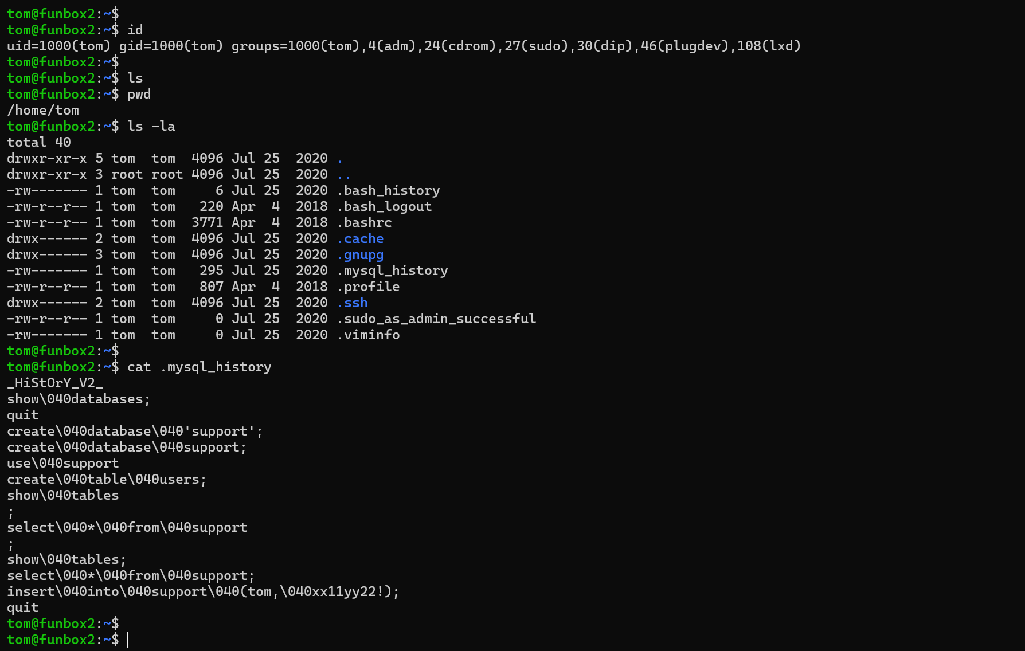Viewport: 1025px width, 651px height.
Task: Click the .sudo_as_admin_successful filename
Action: point(436,319)
